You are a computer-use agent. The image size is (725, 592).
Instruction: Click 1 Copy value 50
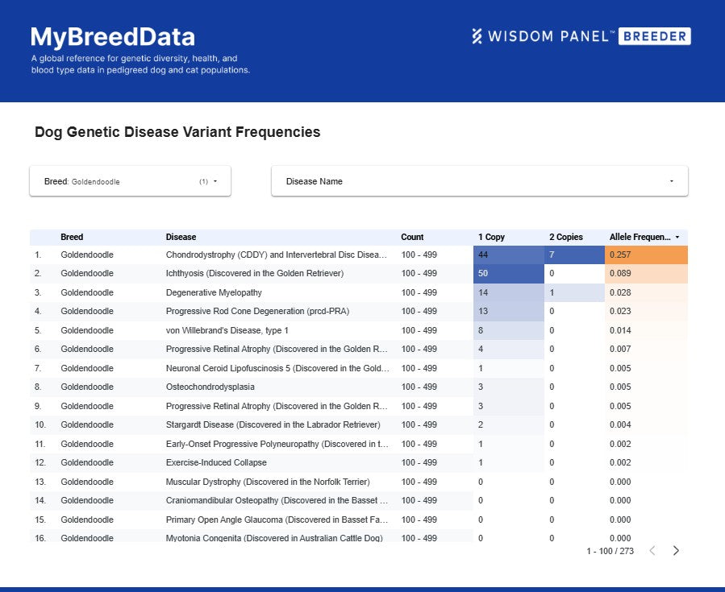(509, 273)
